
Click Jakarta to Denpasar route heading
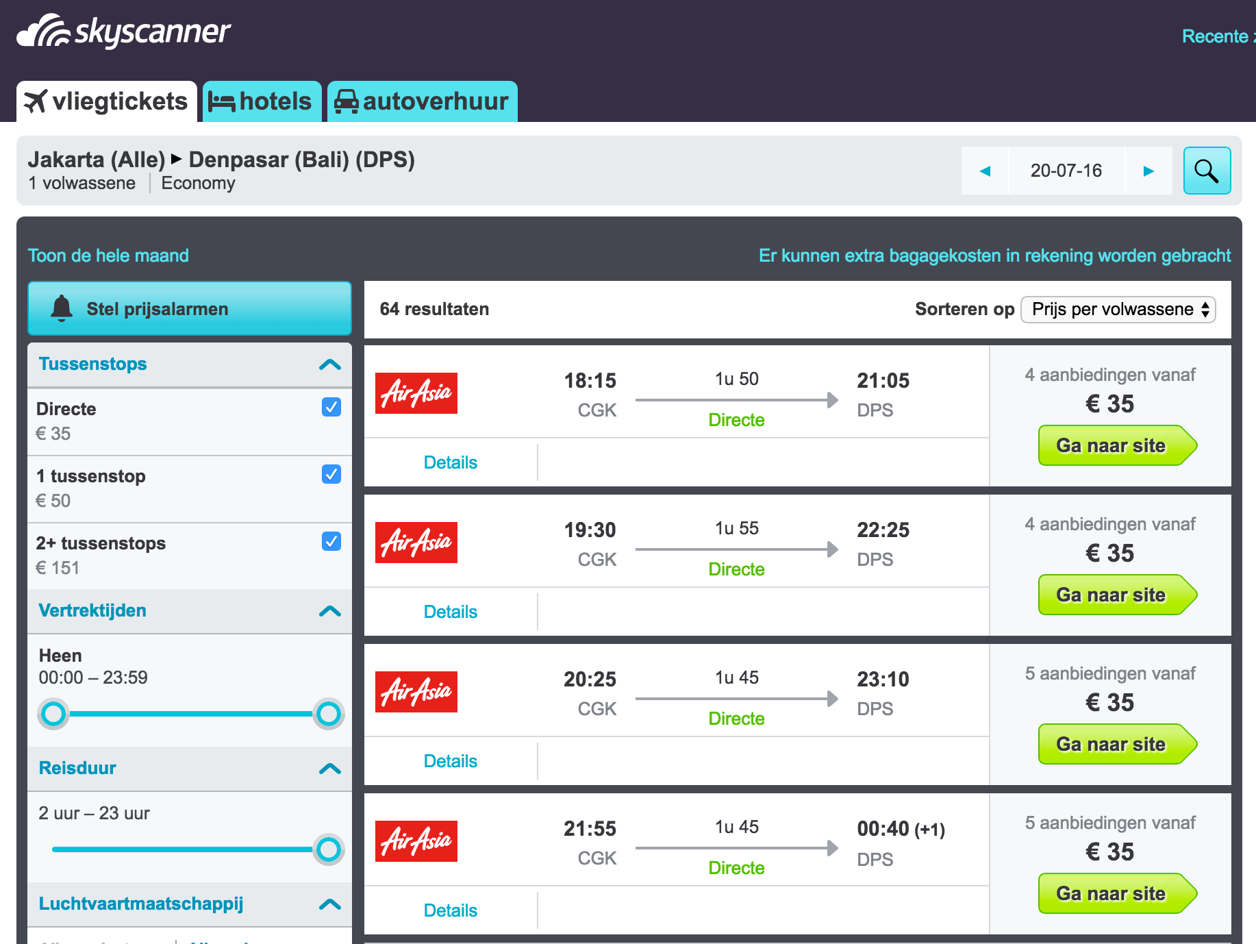tap(221, 160)
